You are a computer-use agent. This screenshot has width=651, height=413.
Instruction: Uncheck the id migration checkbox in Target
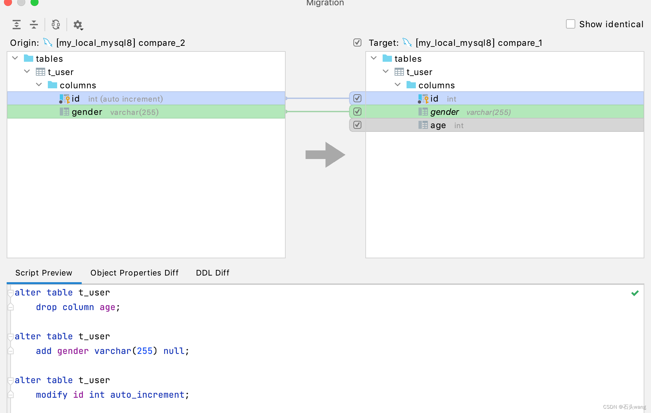(x=358, y=99)
